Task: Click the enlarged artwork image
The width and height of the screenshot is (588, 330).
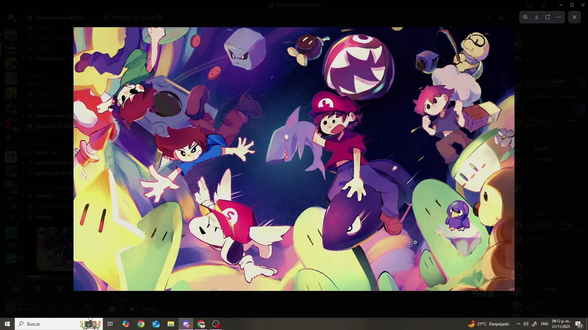Action: point(294,159)
